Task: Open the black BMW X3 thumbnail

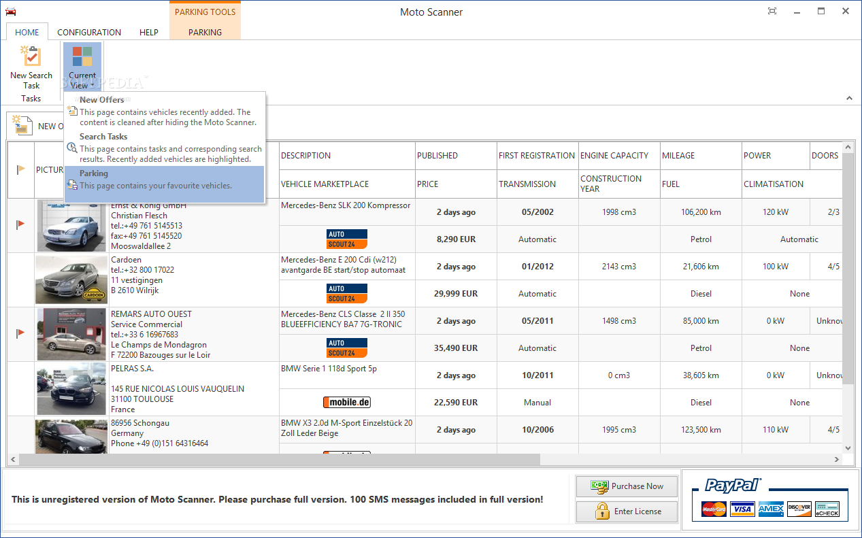Action: pyautogui.click(x=71, y=437)
